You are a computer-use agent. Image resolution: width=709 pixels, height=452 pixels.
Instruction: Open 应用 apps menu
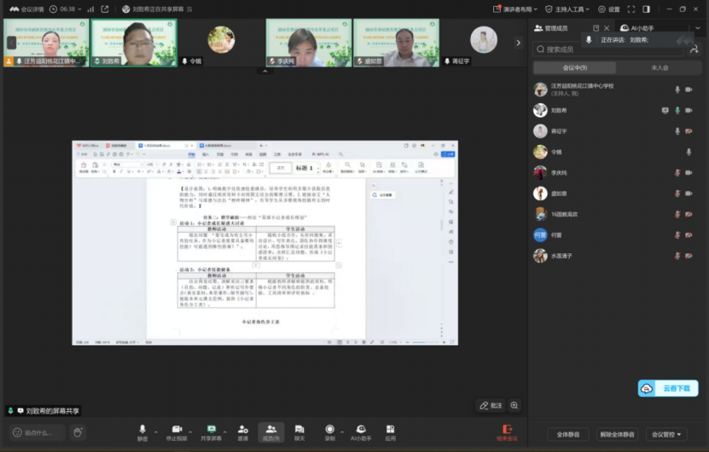click(390, 432)
